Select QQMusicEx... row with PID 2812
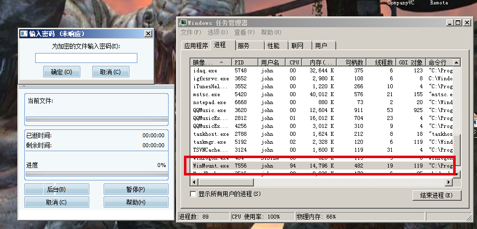The height and width of the screenshot is (229, 477). pos(322,118)
